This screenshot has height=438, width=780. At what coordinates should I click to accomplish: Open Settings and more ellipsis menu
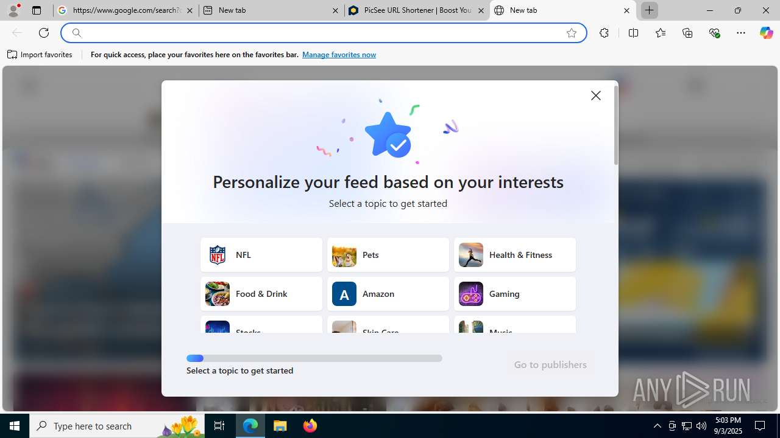[x=741, y=33]
